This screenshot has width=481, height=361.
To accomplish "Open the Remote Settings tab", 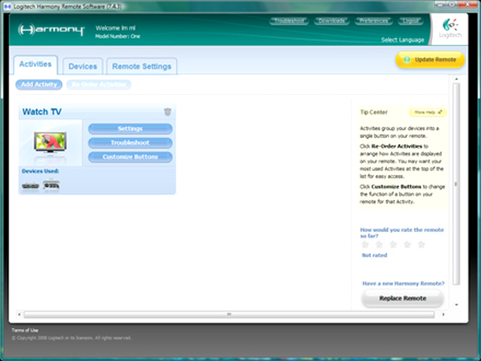I will click(x=141, y=66).
